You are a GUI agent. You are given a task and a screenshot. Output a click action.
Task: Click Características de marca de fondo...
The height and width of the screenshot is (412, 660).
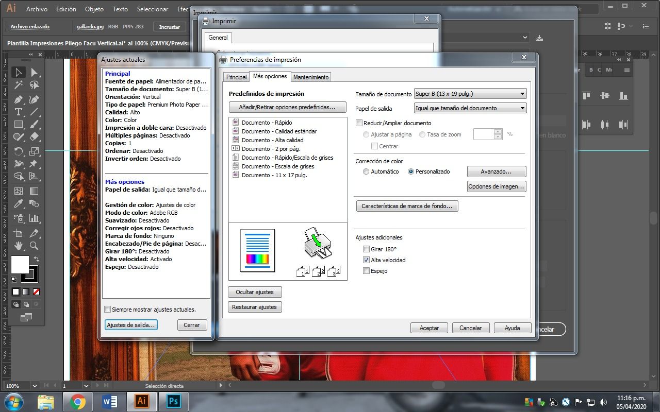tap(407, 206)
